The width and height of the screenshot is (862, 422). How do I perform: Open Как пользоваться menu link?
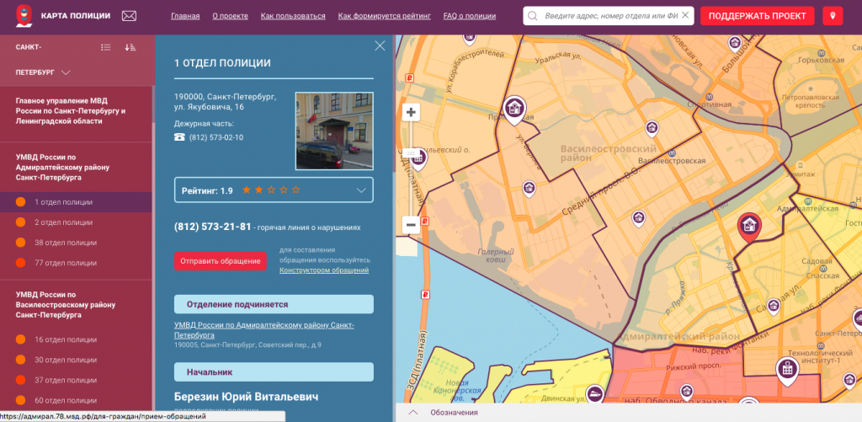point(293,16)
